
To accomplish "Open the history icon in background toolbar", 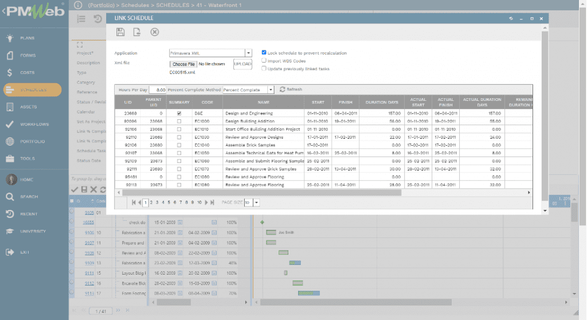I will pos(97,19).
